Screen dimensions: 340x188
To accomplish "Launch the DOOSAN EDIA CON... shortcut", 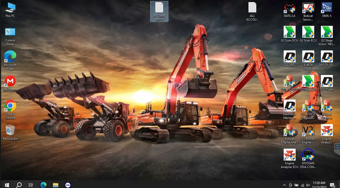I will point(308,159).
